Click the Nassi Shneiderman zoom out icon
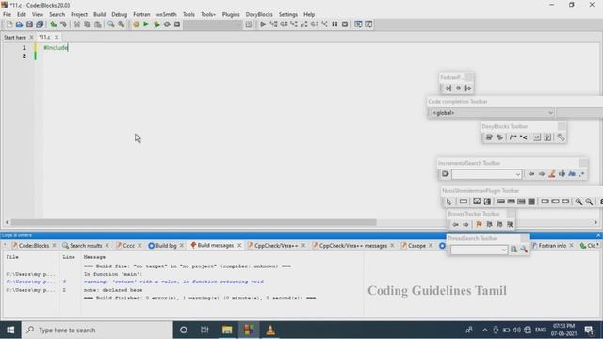 (589, 202)
